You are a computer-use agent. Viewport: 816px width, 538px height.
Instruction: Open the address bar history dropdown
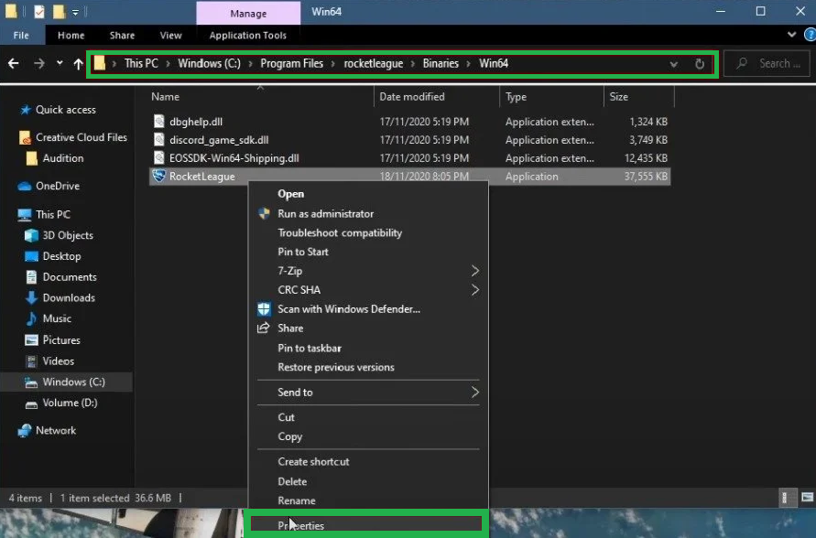click(x=674, y=64)
